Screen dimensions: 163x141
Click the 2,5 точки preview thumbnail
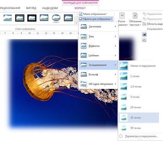tap(124, 87)
